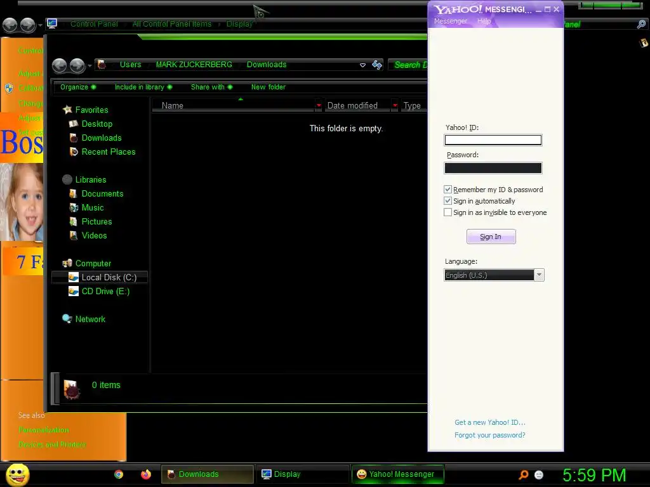Image resolution: width=650 pixels, height=487 pixels.
Task: Click the 5:59 PM taskbar clock
Action: (594, 475)
